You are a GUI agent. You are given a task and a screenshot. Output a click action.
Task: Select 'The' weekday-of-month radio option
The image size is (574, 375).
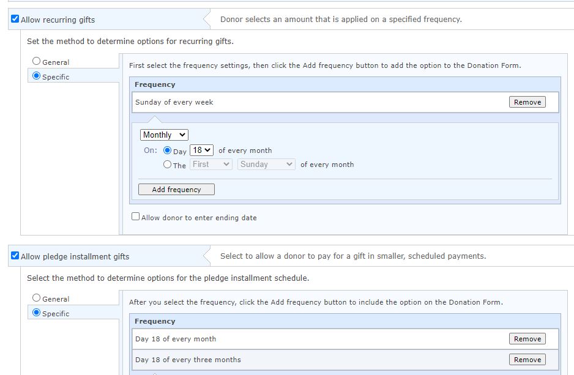[x=167, y=165]
